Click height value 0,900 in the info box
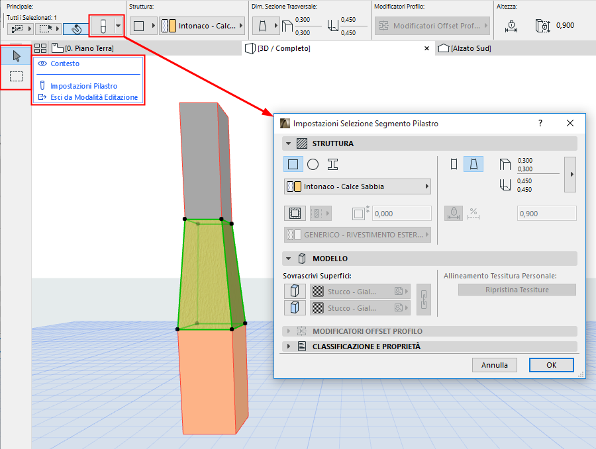The height and width of the screenshot is (449, 596). [566, 25]
